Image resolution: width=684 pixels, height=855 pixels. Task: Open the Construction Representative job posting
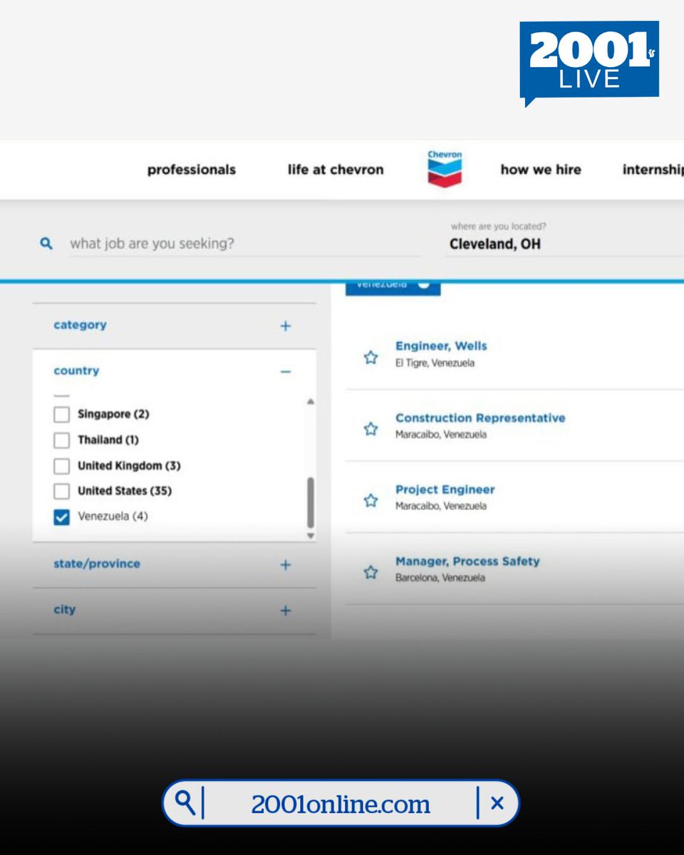pyautogui.click(x=480, y=418)
